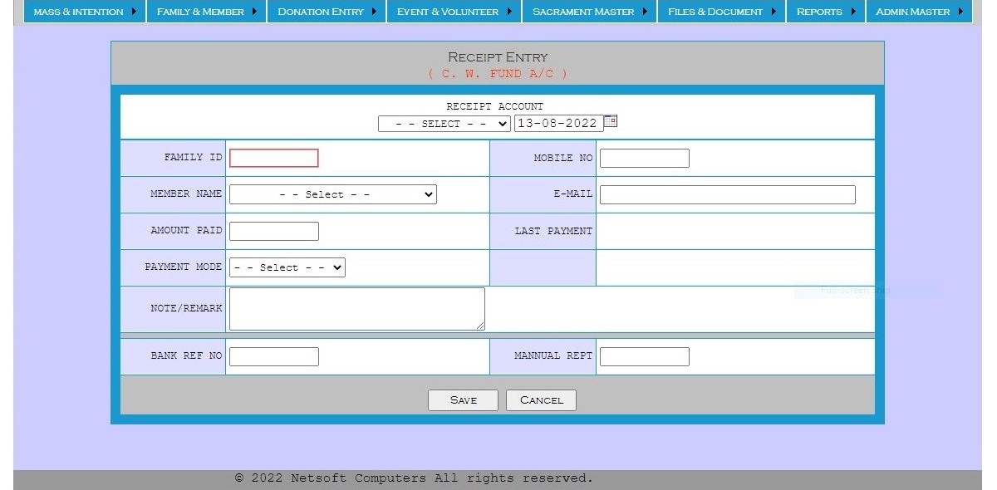Viewport: 997px width, 490px height.
Task: Expand the Admin Master menu
Action: tap(919, 12)
